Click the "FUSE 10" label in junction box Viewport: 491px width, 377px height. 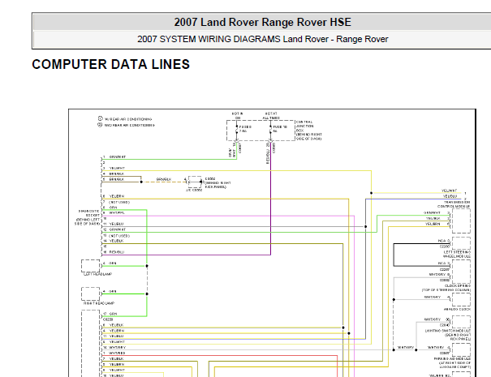tap(280, 129)
